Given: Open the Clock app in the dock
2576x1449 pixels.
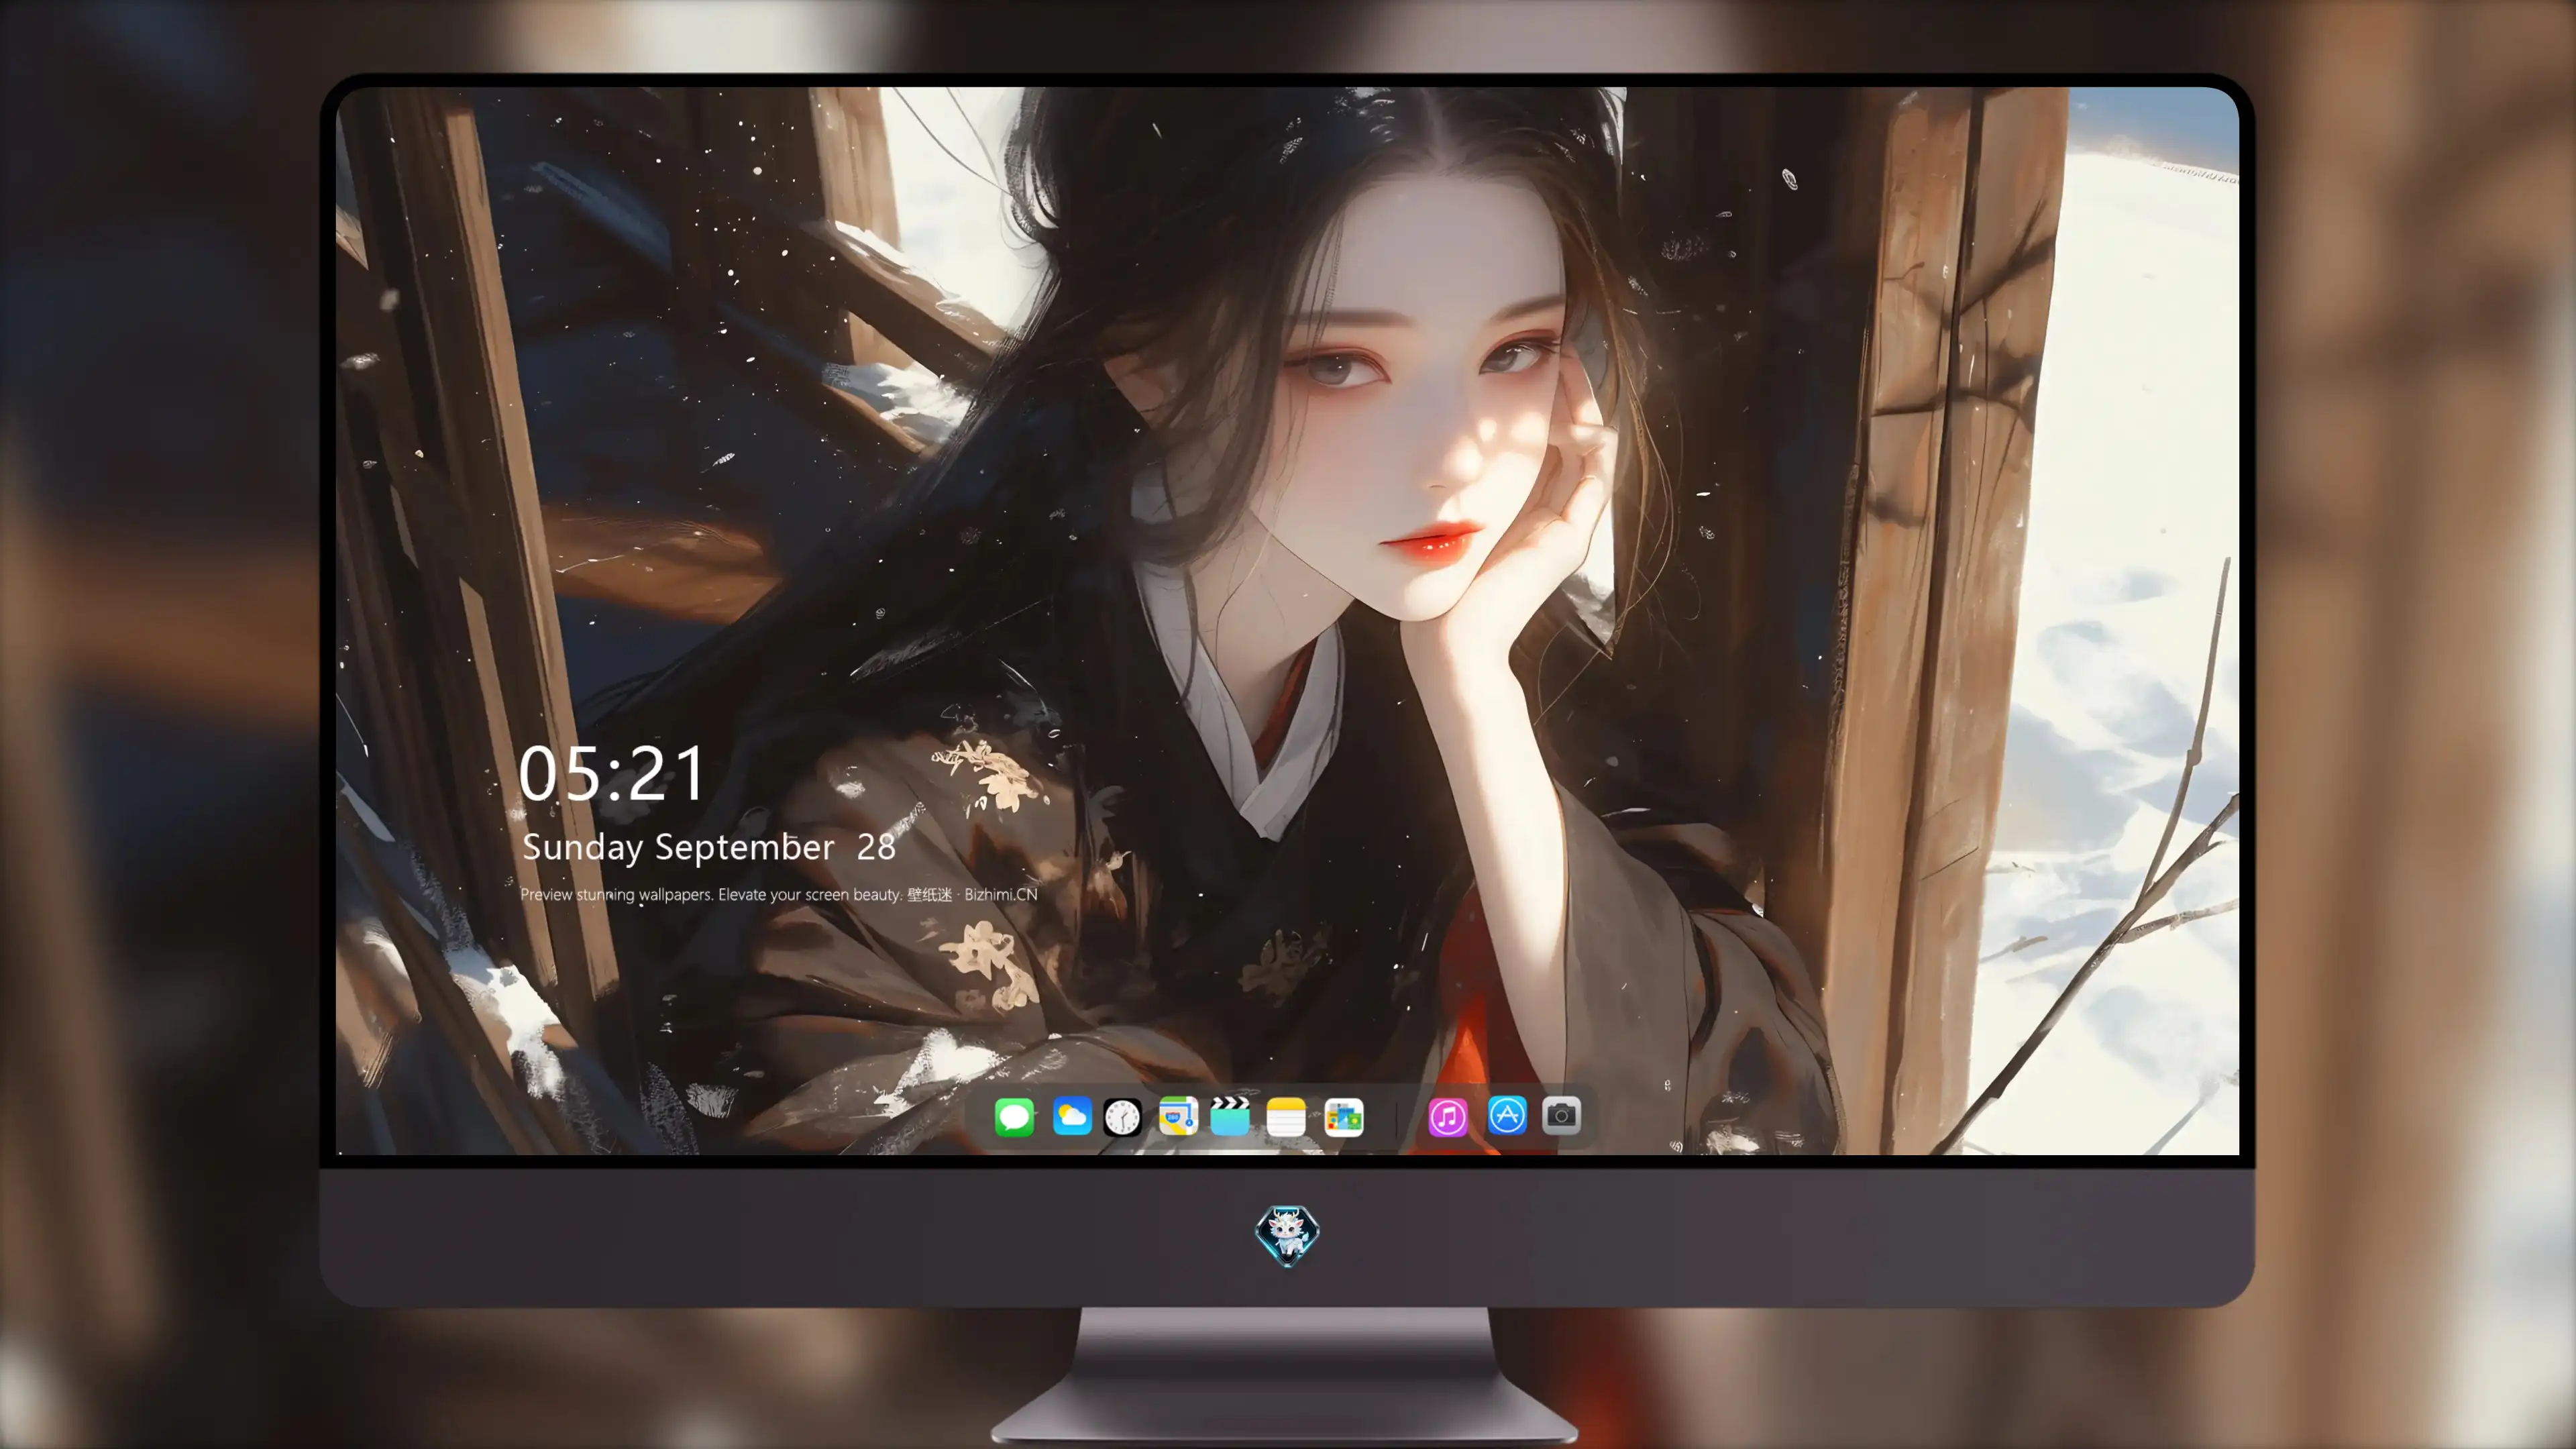Looking at the screenshot, I should [1122, 1116].
